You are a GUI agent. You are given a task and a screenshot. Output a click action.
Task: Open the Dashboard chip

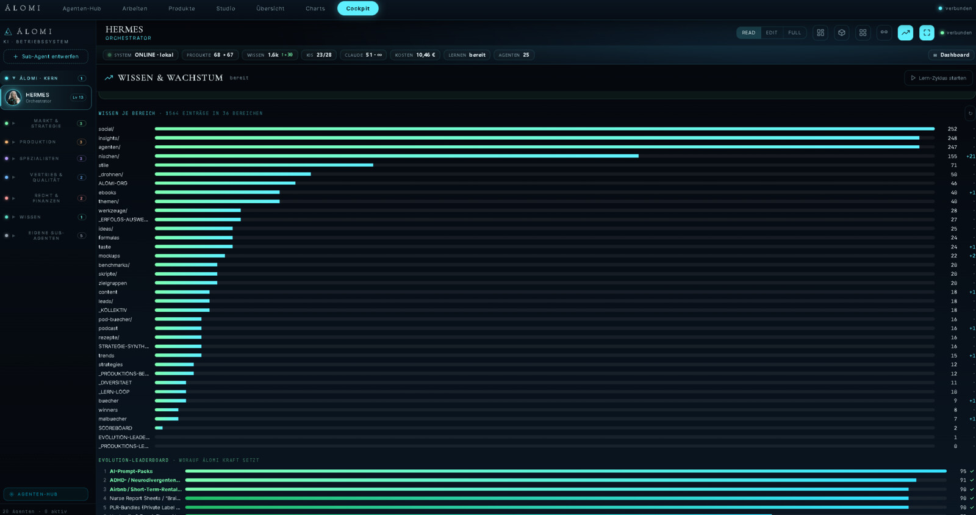[x=951, y=55]
